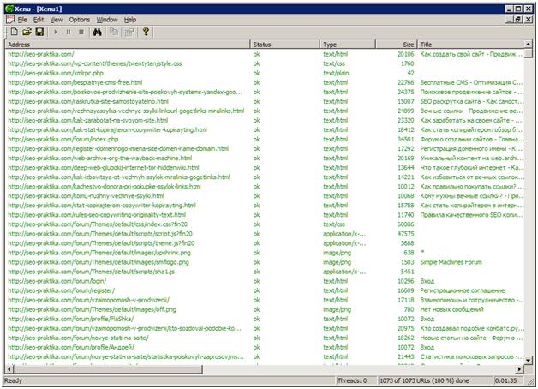
Task: Select the scripts/script.js?fin20 address
Action: [x=100, y=234]
